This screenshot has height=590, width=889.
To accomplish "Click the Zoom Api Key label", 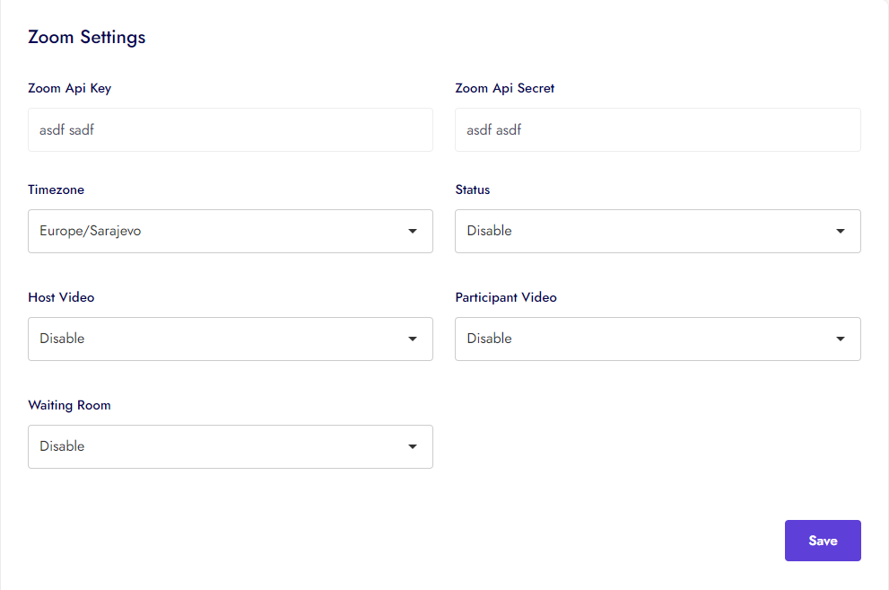I will pos(70,88).
